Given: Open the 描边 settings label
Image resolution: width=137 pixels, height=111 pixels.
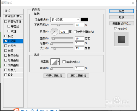Looking at the screenshot, I should click(11, 36).
